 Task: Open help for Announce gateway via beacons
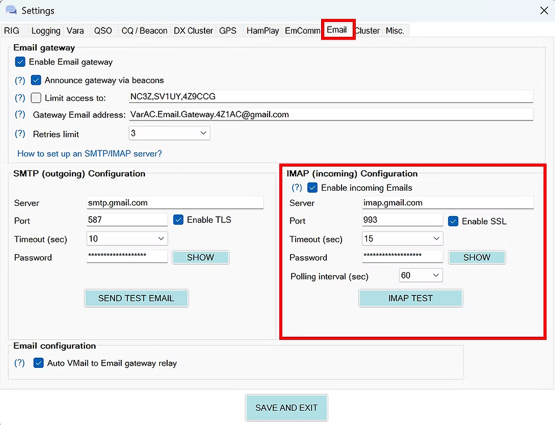click(20, 80)
